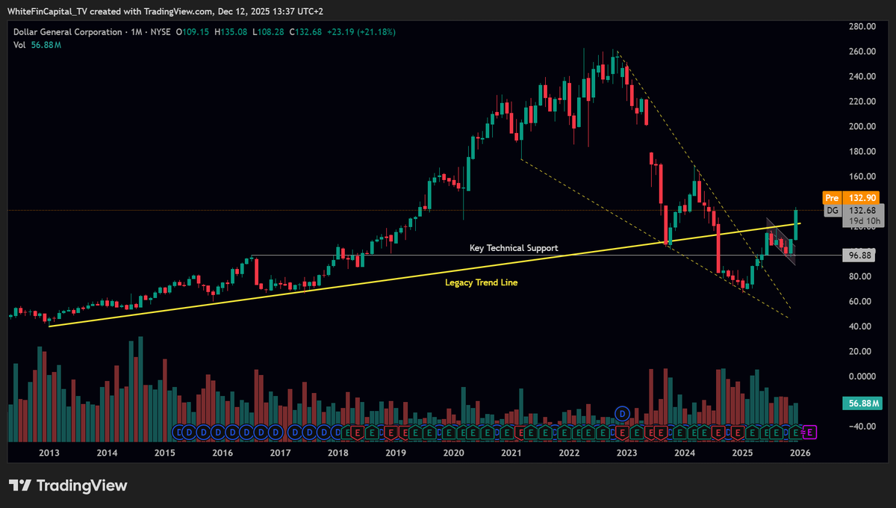Open price scale options via the 96.88 label
896x508 pixels.
point(857,255)
